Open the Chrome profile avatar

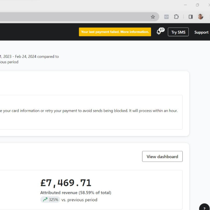tap(200, 17)
